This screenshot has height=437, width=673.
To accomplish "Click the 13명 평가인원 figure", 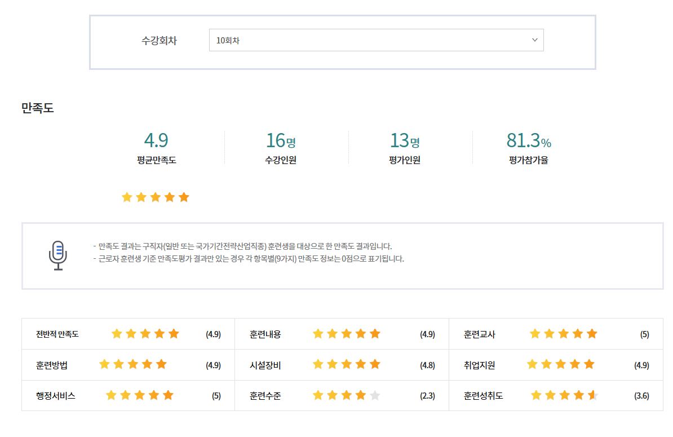I will pyautogui.click(x=404, y=140).
